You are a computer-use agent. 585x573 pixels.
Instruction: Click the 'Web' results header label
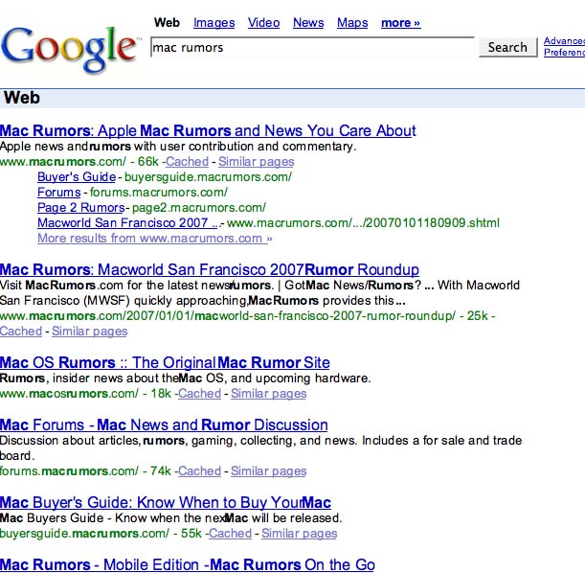22,98
